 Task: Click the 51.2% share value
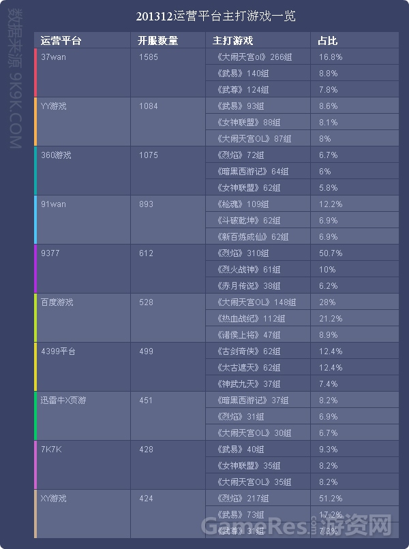(331, 498)
